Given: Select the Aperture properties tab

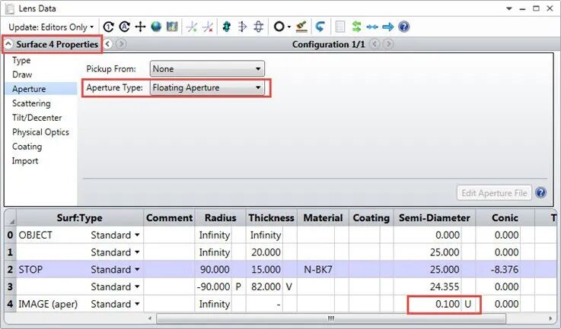Looking at the screenshot, I should click(x=41, y=89).
